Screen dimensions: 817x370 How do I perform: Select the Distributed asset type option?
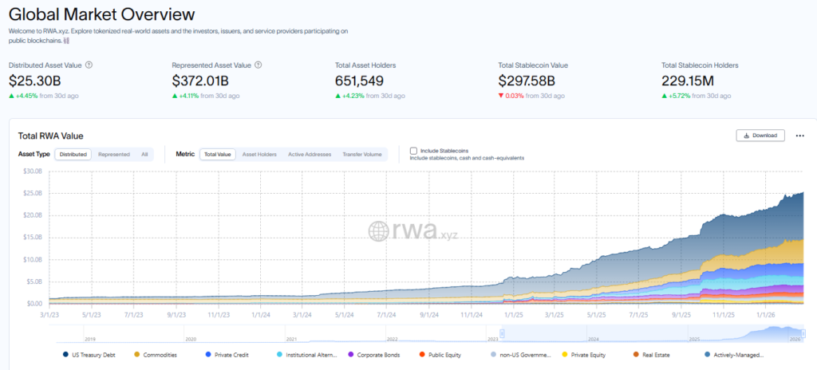[x=73, y=154]
